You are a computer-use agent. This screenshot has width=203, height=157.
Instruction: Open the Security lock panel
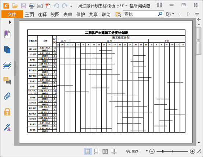coord(7,112)
